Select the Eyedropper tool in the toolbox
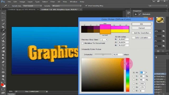This screenshot has height=95, width=169. [x=3, y=31]
